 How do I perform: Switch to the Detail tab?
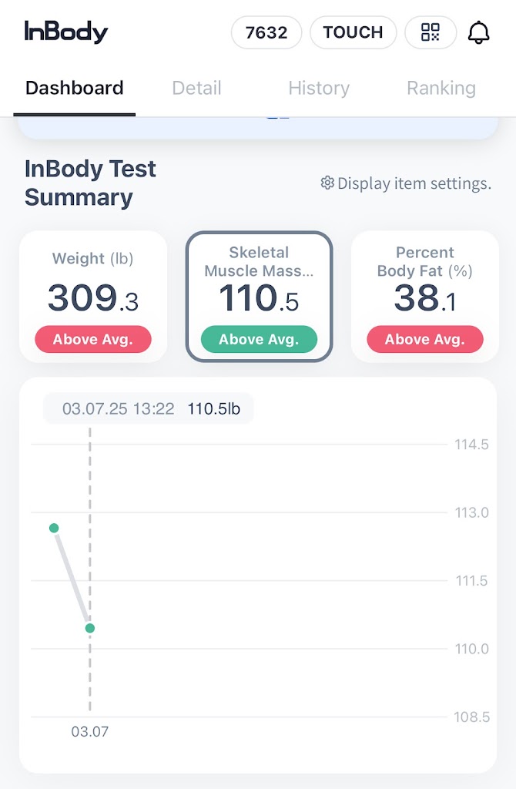point(196,88)
